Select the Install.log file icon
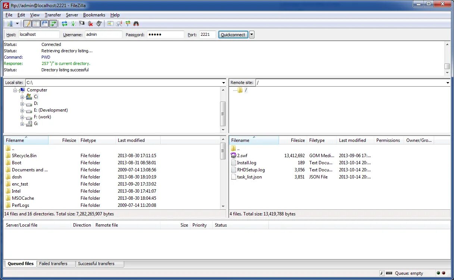The image size is (454, 280). click(234, 163)
